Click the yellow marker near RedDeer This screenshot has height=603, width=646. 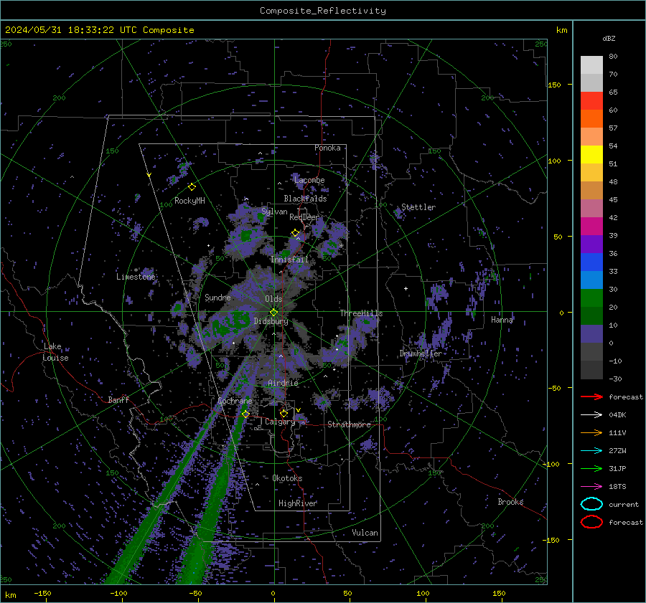coord(295,233)
